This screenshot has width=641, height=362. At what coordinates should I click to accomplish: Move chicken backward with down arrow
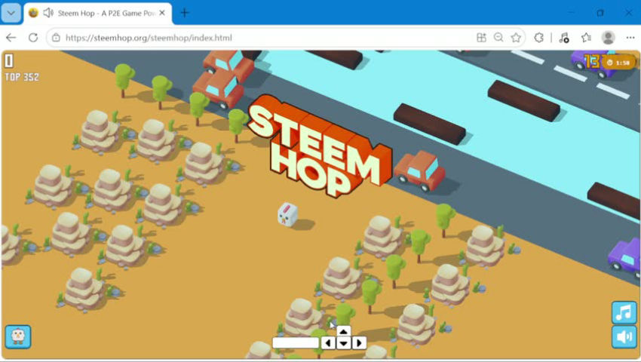pyautogui.click(x=343, y=343)
